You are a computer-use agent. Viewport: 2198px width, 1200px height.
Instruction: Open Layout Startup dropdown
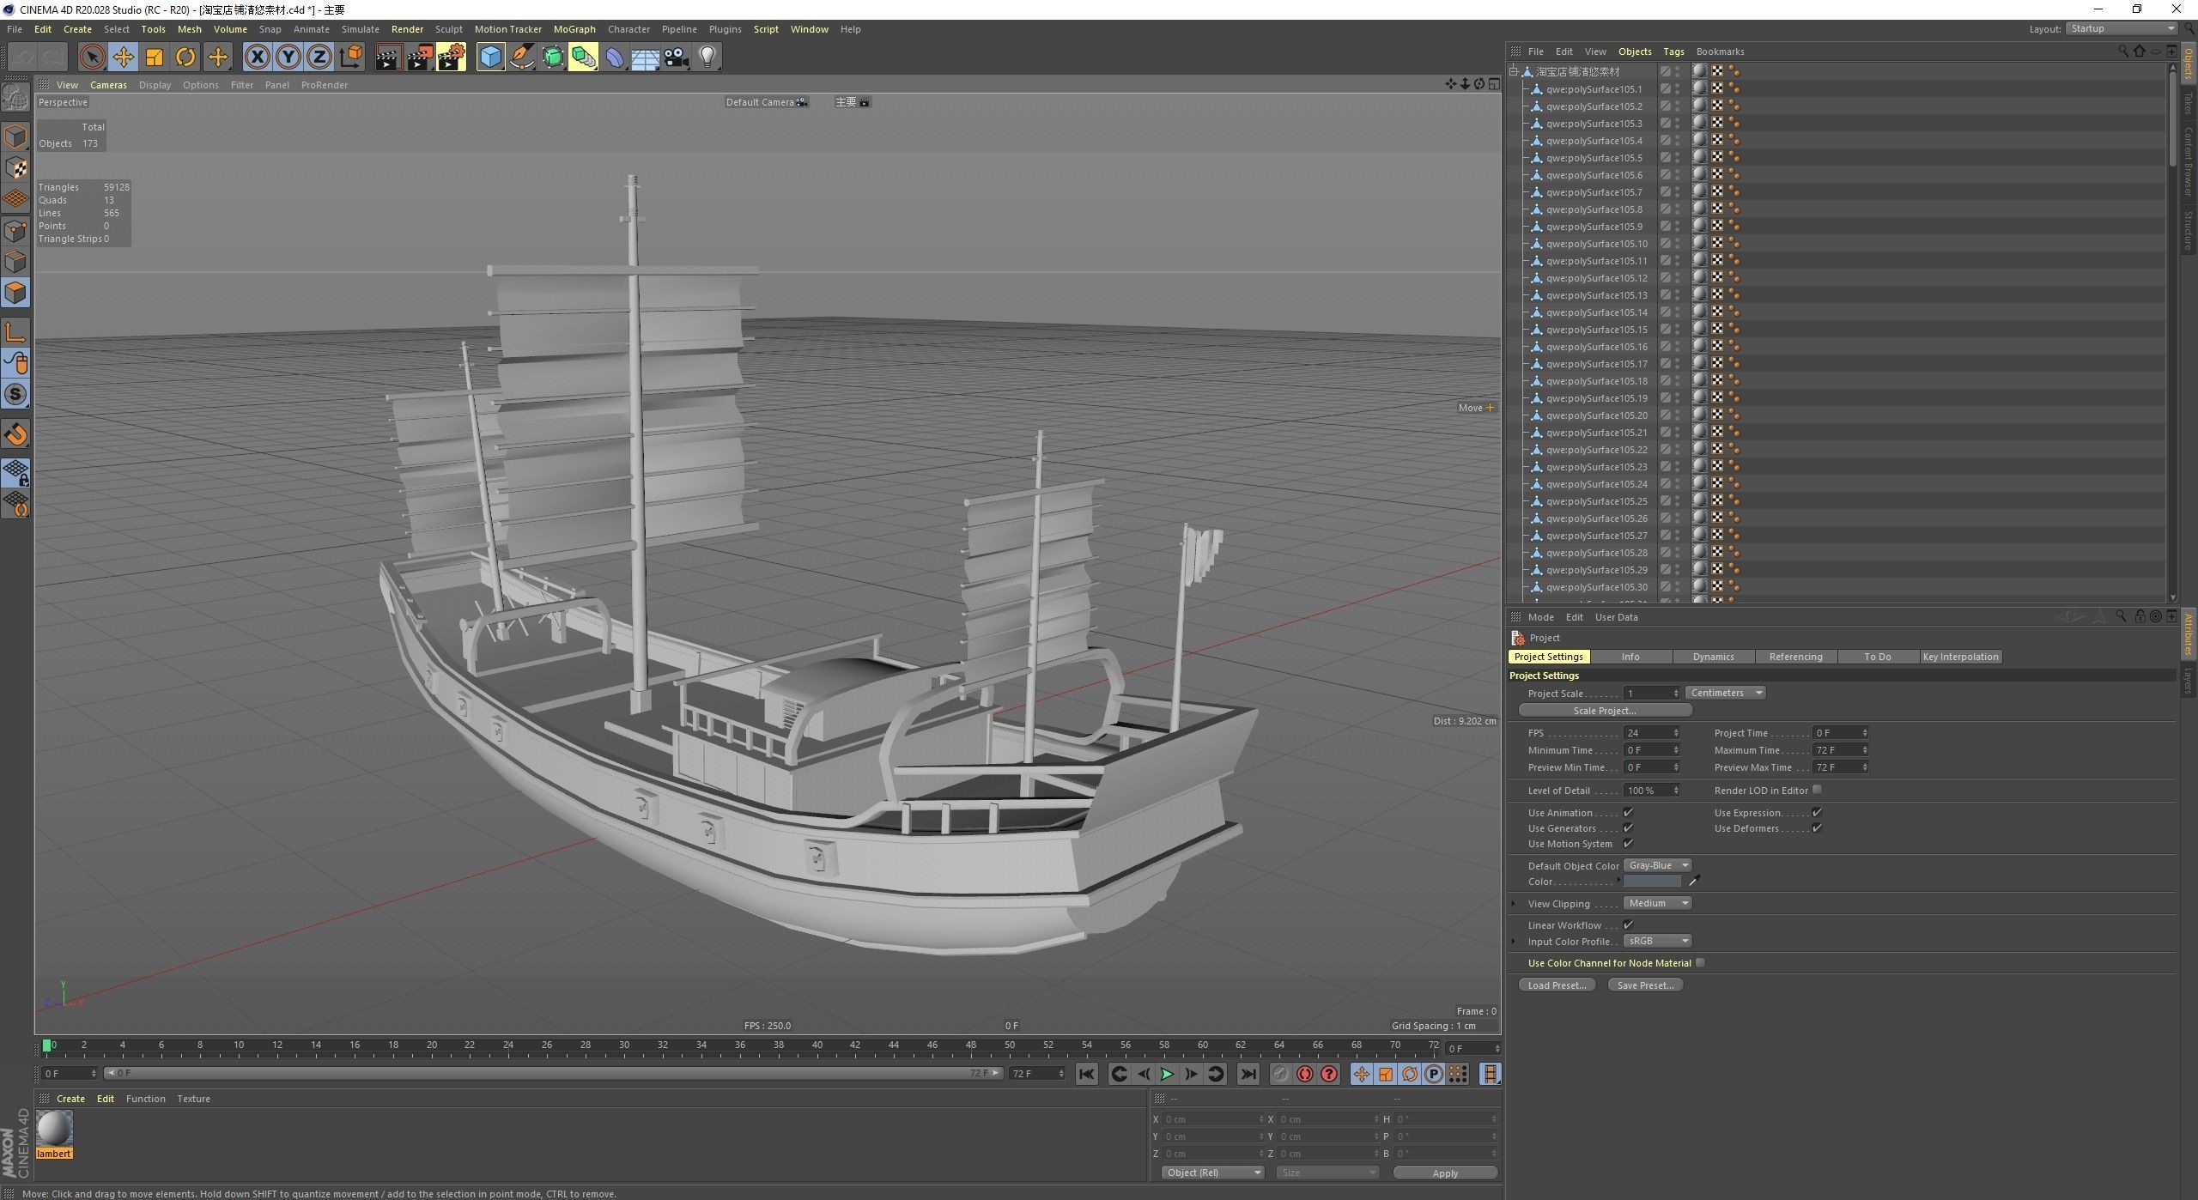coord(2121,28)
